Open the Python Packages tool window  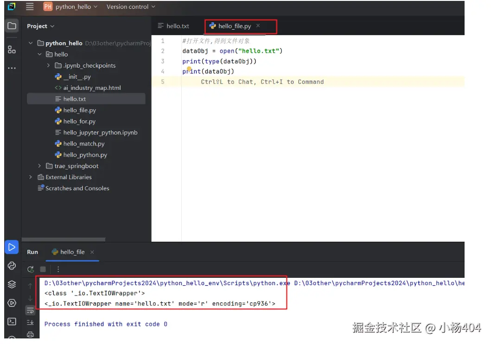pyautogui.click(x=12, y=266)
